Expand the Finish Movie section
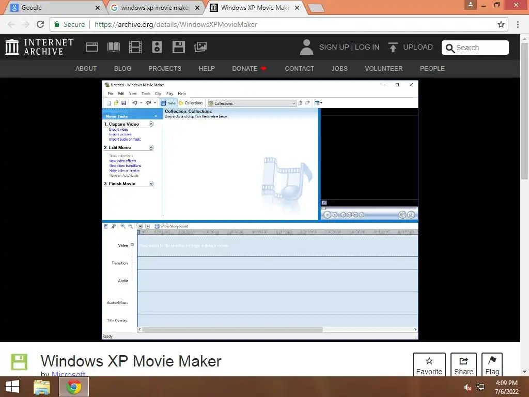The height and width of the screenshot is (397, 529). 151,184
